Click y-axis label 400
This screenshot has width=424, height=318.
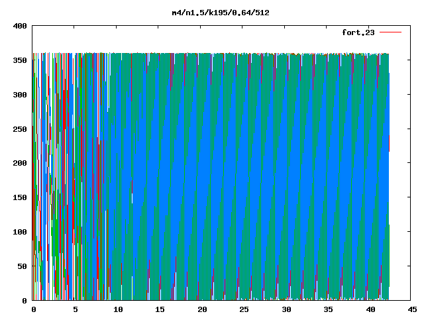point(20,26)
